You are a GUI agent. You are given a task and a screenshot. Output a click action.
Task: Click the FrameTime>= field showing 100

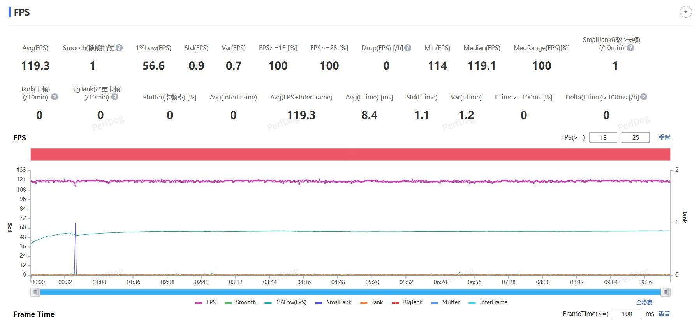627,314
